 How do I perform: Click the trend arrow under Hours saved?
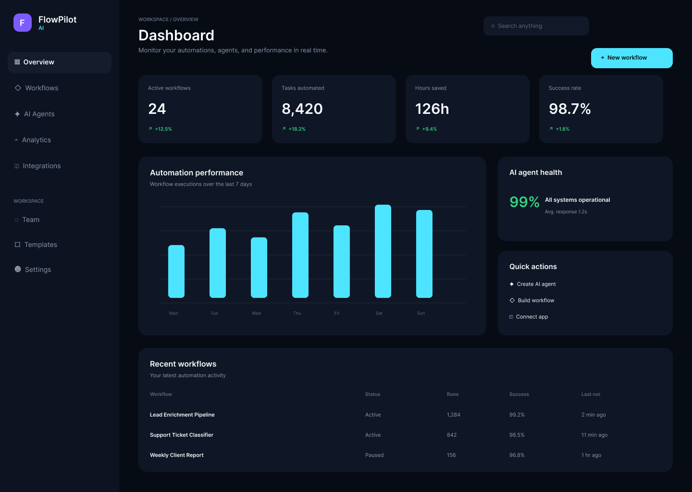pyautogui.click(x=418, y=129)
